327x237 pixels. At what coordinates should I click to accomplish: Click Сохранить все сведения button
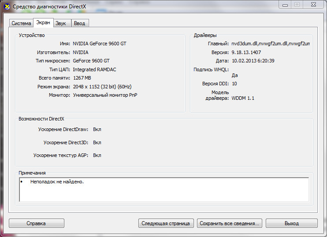coord(230,223)
